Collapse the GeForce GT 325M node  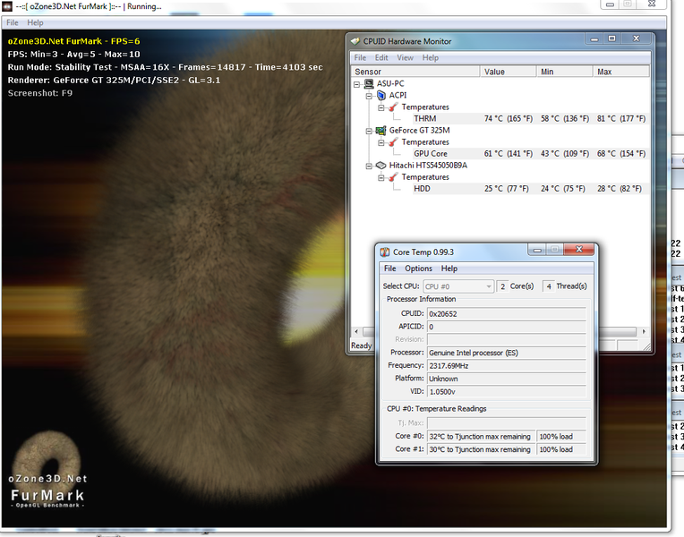(x=369, y=131)
